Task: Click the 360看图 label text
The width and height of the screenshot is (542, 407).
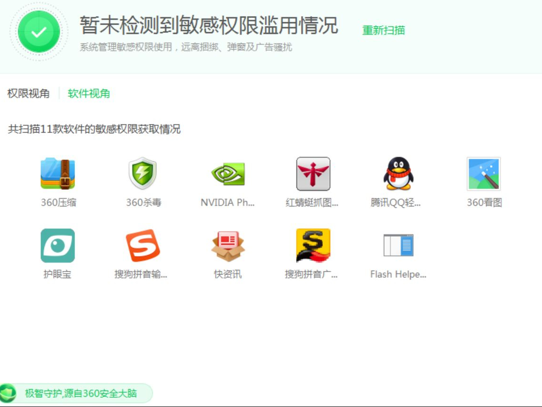Action: [x=484, y=203]
